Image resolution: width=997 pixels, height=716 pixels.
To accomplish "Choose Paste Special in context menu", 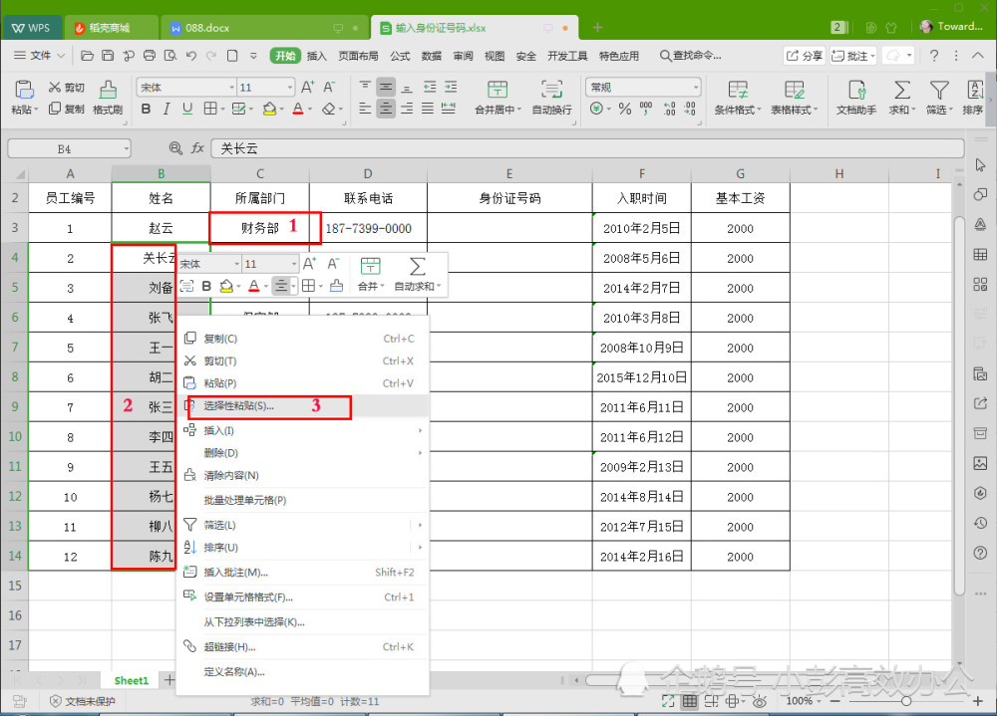I will click(x=304, y=406).
